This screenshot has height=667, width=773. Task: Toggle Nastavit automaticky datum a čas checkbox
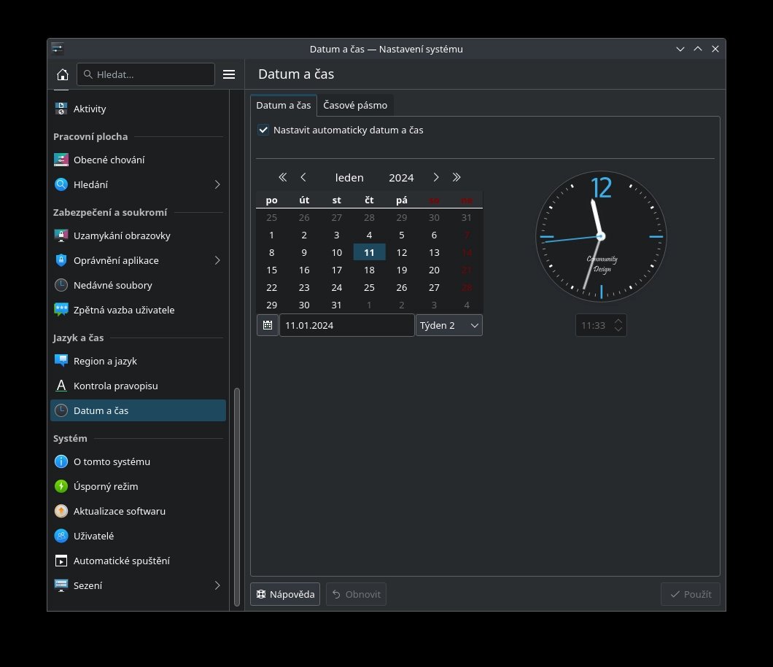click(264, 130)
